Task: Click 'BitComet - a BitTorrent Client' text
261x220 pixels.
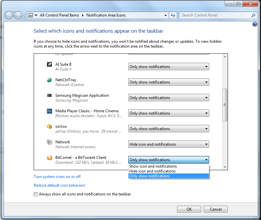Action: point(81,158)
